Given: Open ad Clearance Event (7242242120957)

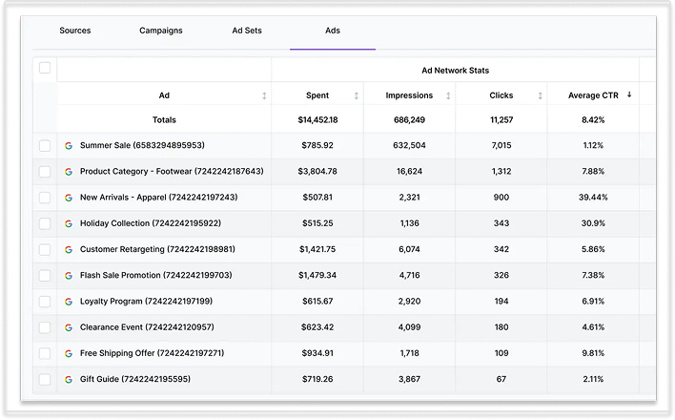Looking at the screenshot, I should tap(147, 326).
